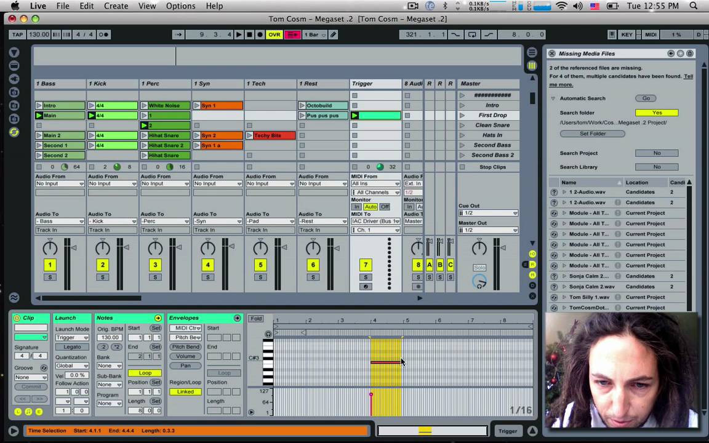Screen dimensions: 709x443
Task: Launch the Techy Bits clip
Action: 250,135
